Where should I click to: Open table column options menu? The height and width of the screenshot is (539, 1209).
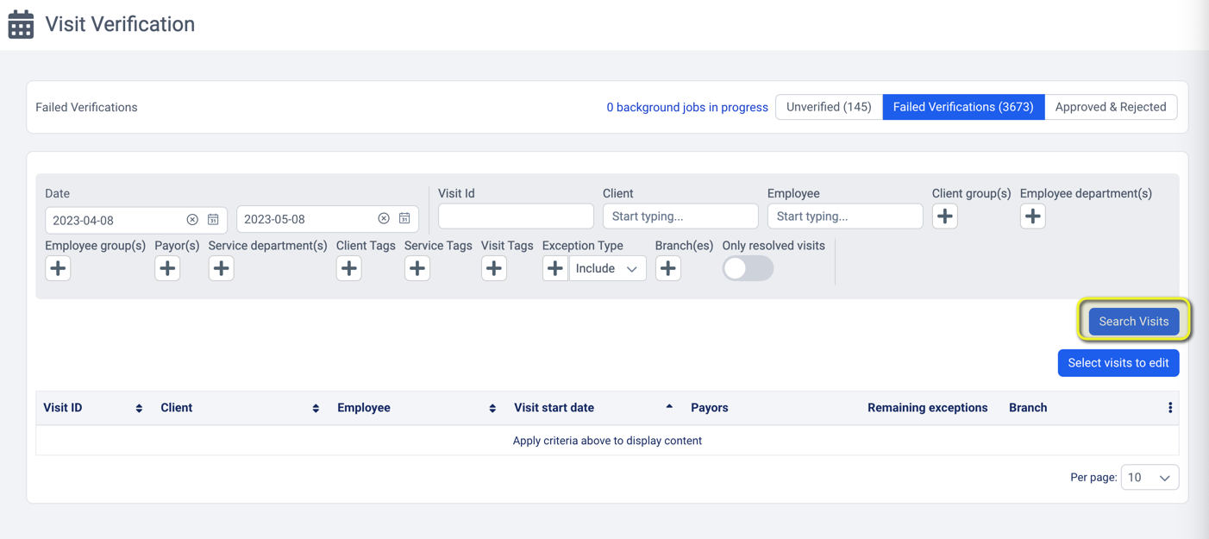[x=1170, y=408]
